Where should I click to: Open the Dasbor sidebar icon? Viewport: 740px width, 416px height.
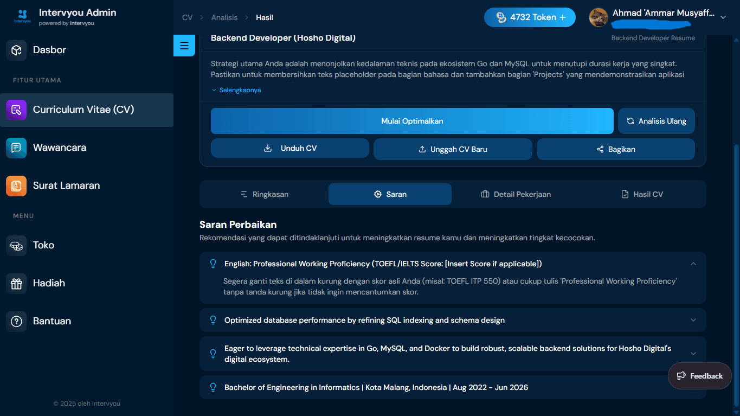pyautogui.click(x=16, y=50)
